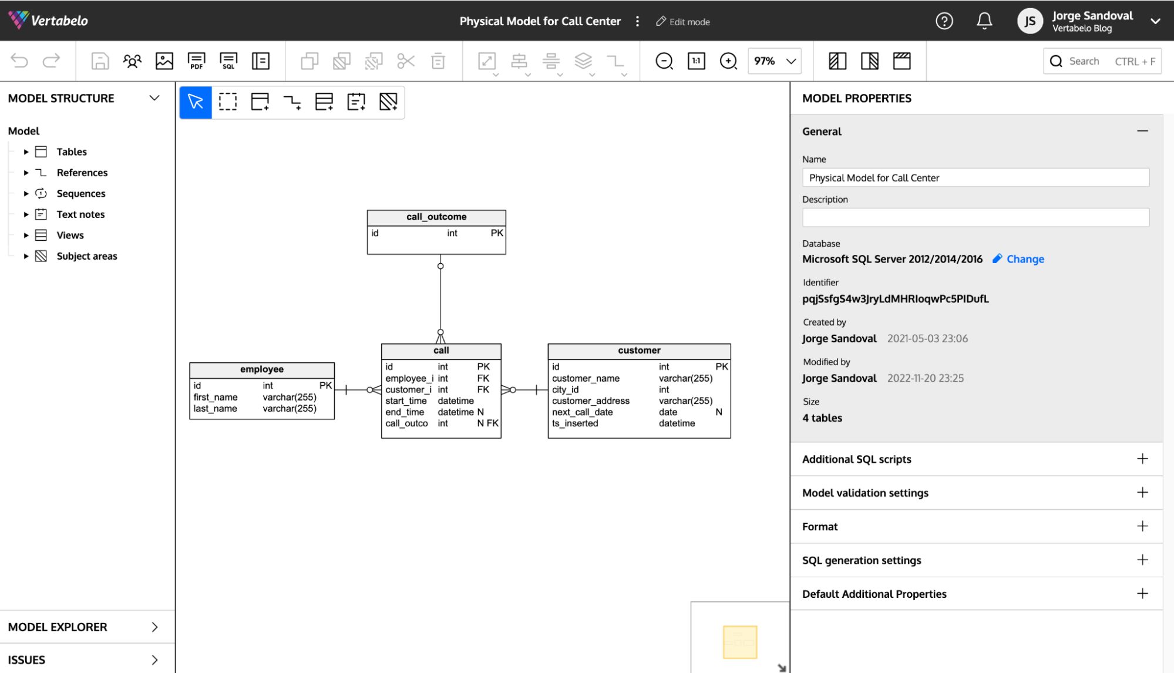The width and height of the screenshot is (1174, 673).
Task: Select the rectangle selection tool
Action: [x=227, y=102]
